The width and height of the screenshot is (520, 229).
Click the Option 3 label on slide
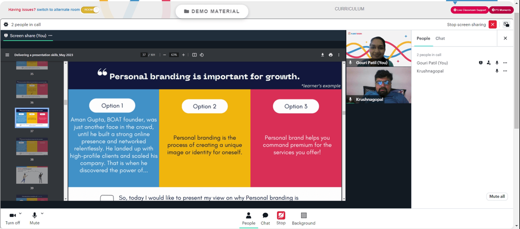[x=296, y=106]
